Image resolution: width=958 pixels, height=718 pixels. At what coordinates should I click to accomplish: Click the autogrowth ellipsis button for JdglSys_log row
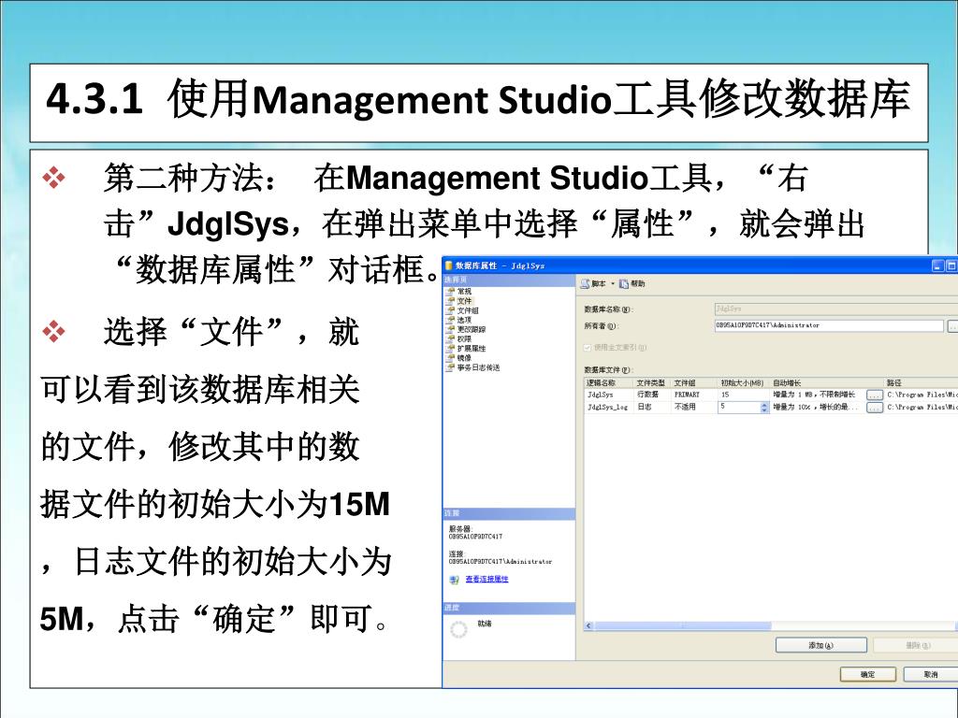click(x=875, y=408)
